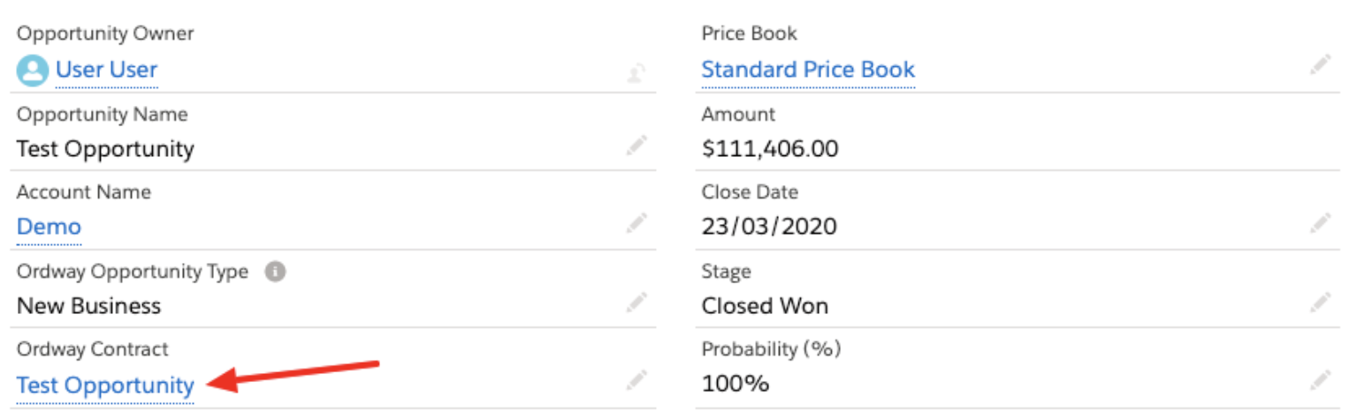Show the Ordway Opportunity Type info tooltip icon
This screenshot has height=419, width=1357.
click(x=275, y=272)
